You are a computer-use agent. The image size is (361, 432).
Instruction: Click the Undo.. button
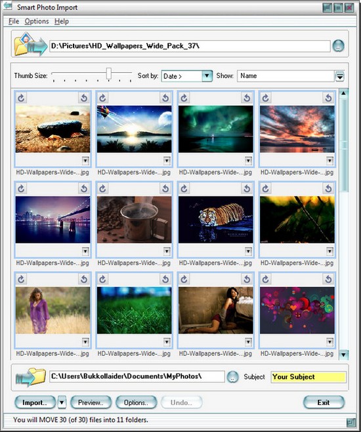point(181,402)
